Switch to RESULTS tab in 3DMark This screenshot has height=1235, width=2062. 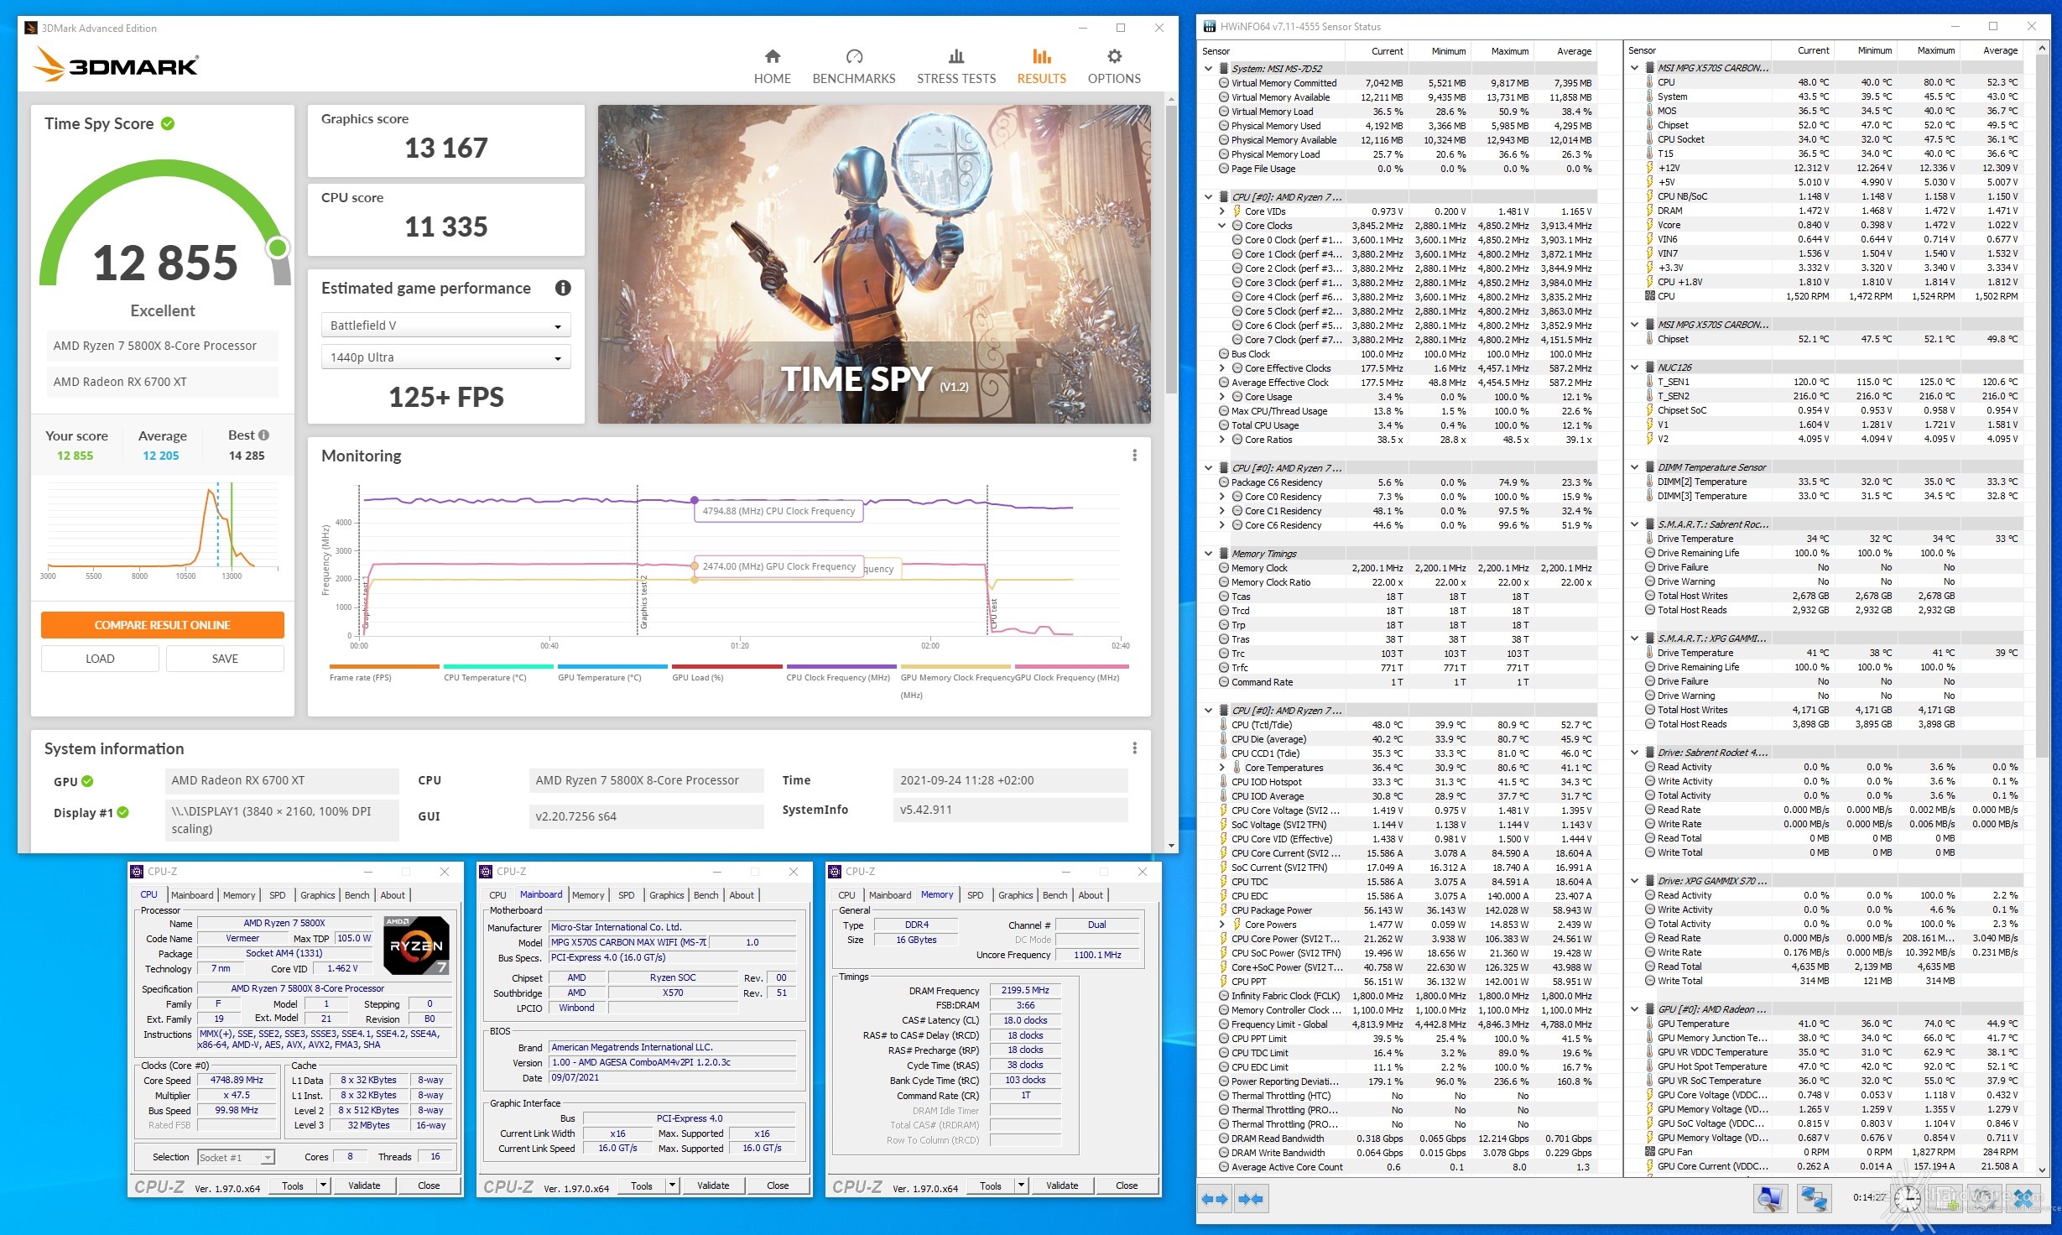1041,66
